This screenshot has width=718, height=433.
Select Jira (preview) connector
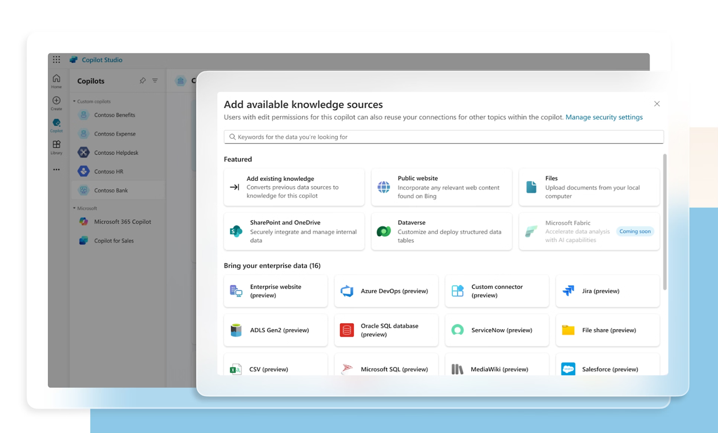click(608, 291)
